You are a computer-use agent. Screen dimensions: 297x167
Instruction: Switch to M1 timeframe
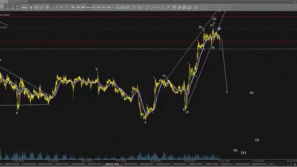pyautogui.click(x=73, y=7)
